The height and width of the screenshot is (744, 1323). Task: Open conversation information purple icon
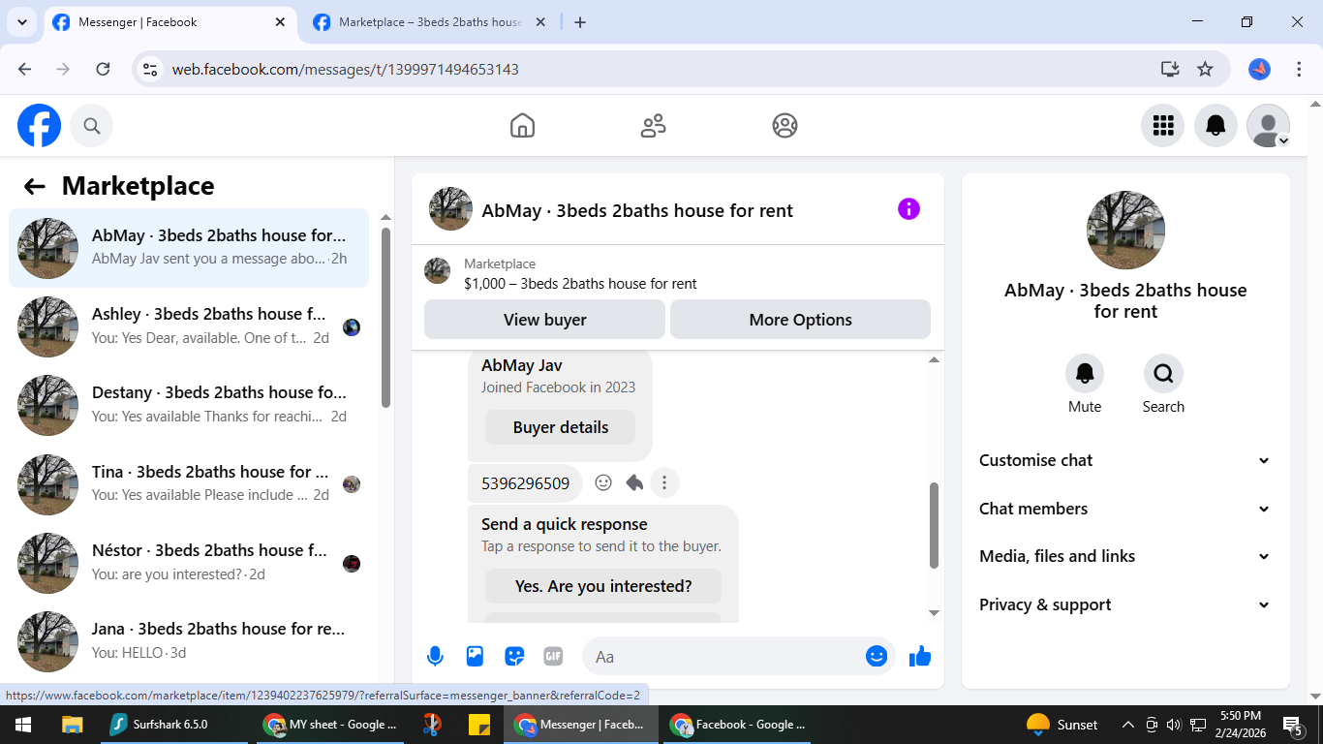click(x=908, y=209)
